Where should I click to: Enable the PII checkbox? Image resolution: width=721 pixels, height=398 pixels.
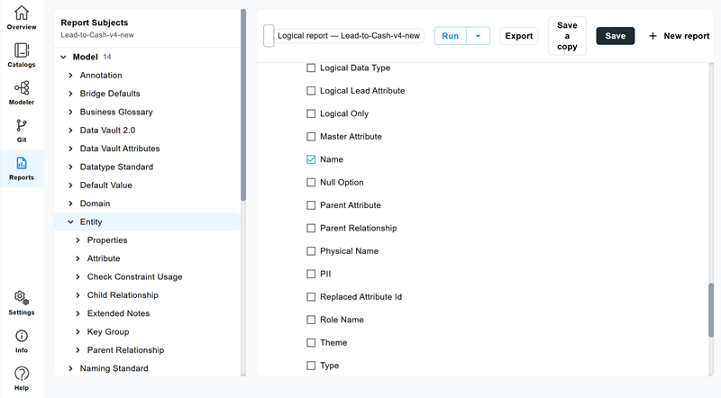pos(311,274)
